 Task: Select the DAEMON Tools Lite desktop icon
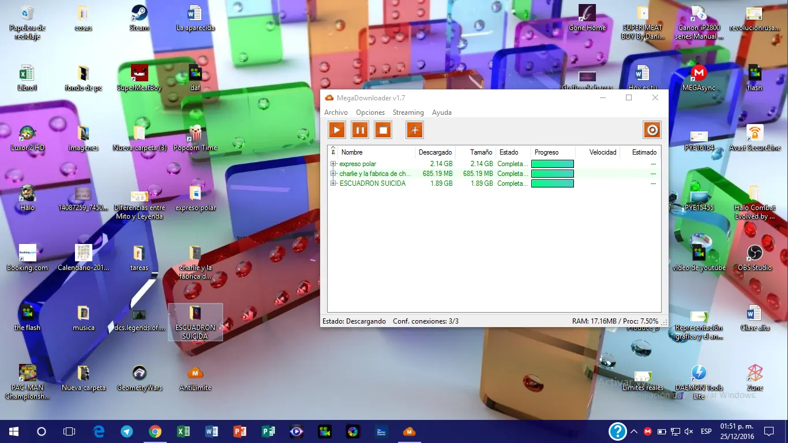(x=699, y=382)
